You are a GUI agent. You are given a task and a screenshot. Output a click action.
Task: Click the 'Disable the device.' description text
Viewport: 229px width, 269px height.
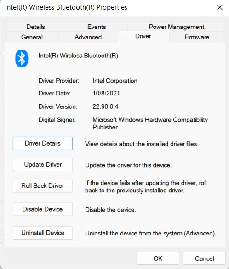click(110, 210)
